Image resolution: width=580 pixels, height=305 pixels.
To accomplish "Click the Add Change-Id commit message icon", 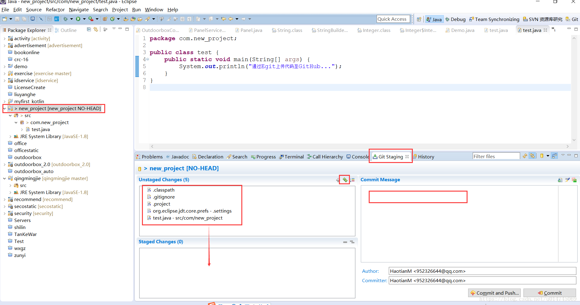I will tap(574, 180).
